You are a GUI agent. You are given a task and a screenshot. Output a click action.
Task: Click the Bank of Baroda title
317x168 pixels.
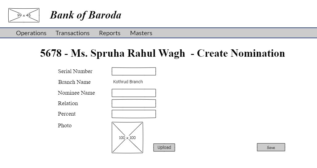85,15
